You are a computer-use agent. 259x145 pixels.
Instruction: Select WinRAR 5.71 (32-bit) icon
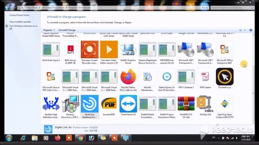[186, 104]
